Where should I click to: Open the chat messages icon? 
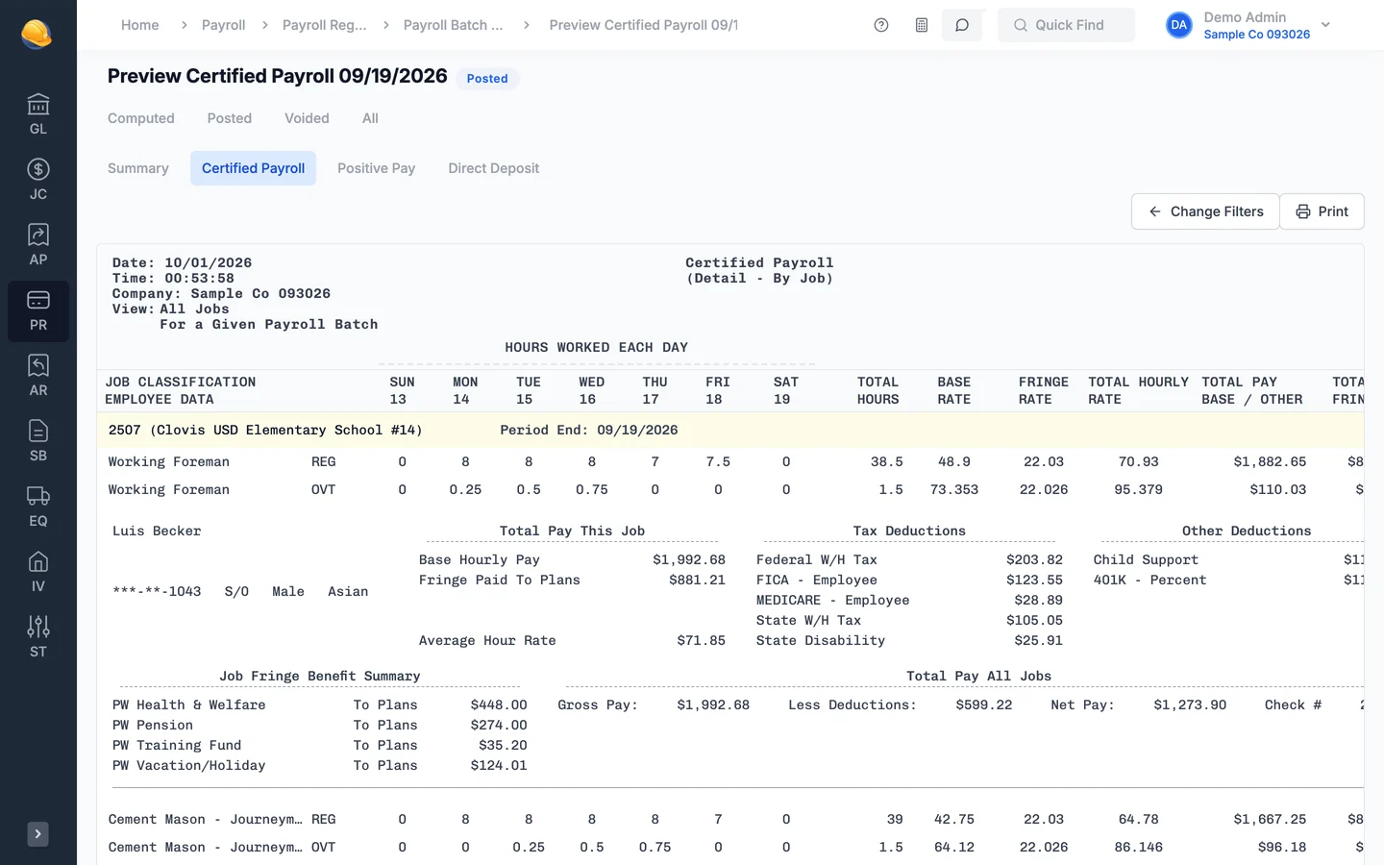click(962, 25)
